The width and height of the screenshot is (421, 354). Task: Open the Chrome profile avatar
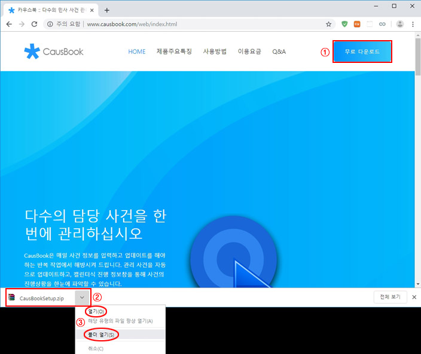[400, 24]
